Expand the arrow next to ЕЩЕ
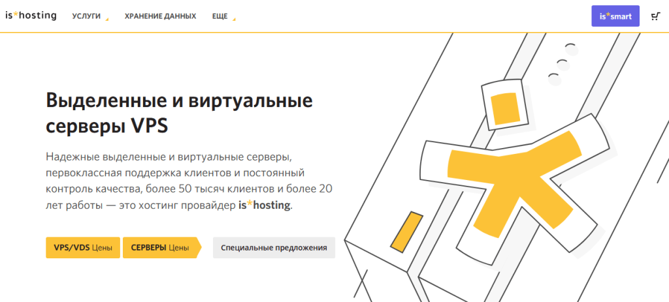Viewport: 669px width, 302px height. pos(234,18)
